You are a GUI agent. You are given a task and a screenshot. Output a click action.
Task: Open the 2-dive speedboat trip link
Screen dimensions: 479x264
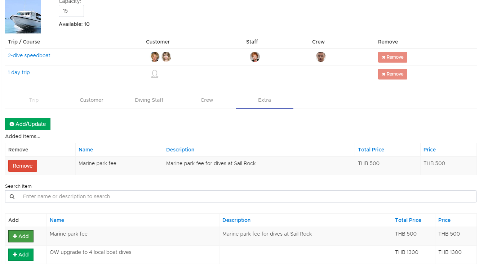click(x=29, y=55)
